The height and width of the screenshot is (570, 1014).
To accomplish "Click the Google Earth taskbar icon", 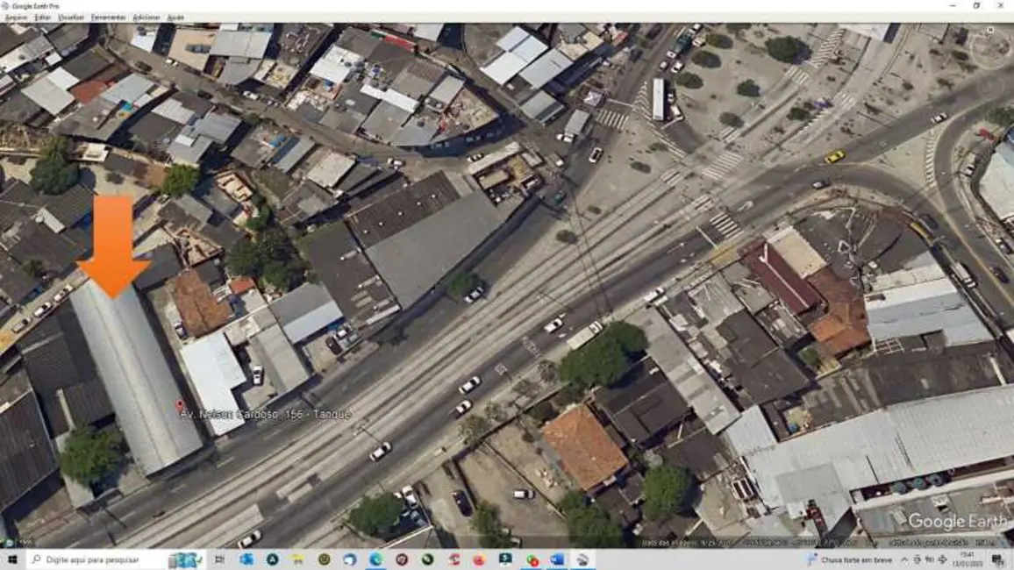I will [x=582, y=559].
